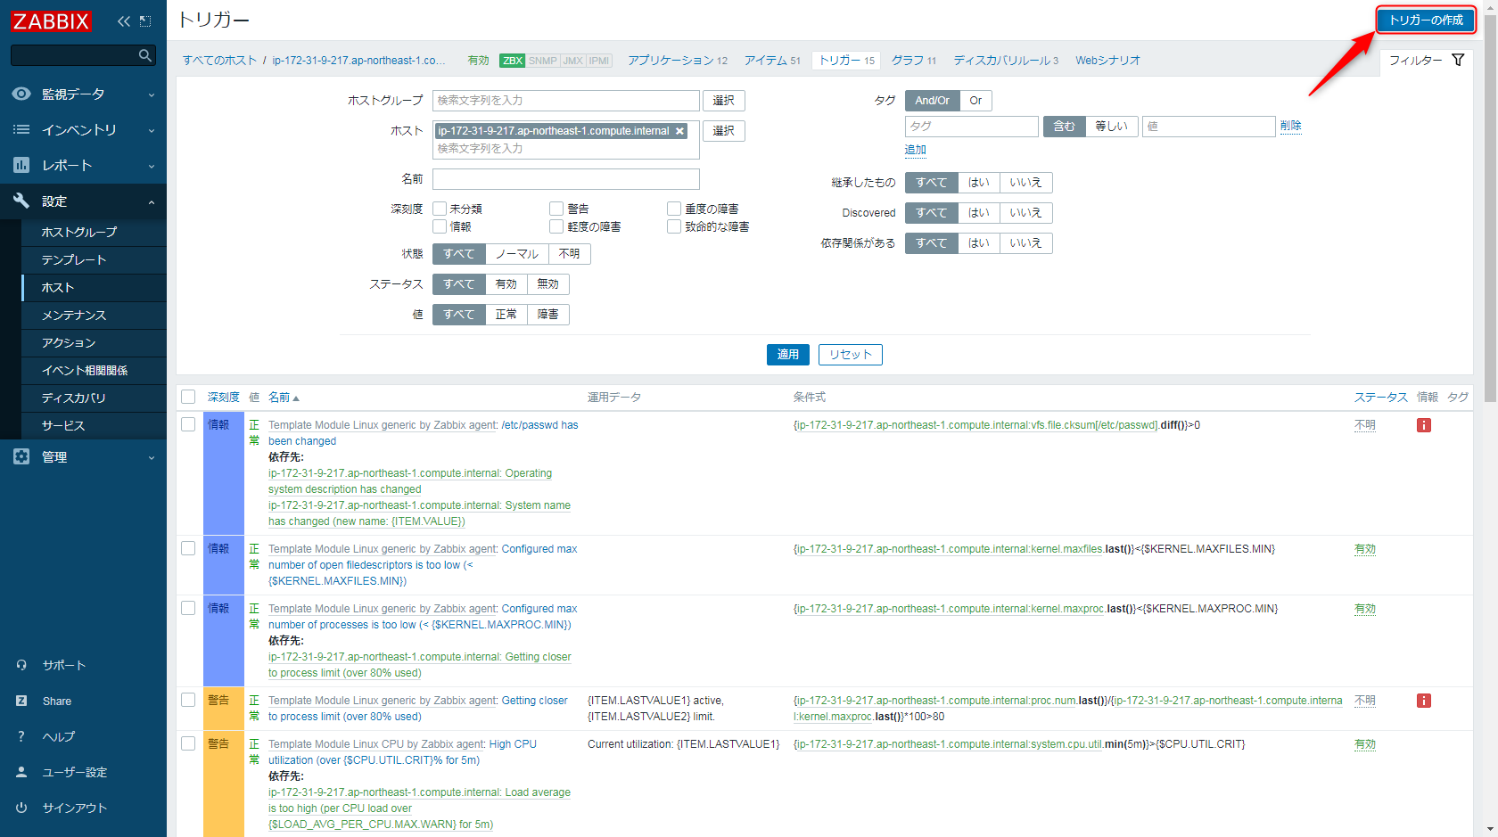Select Or tag evaluation option

click(975, 101)
